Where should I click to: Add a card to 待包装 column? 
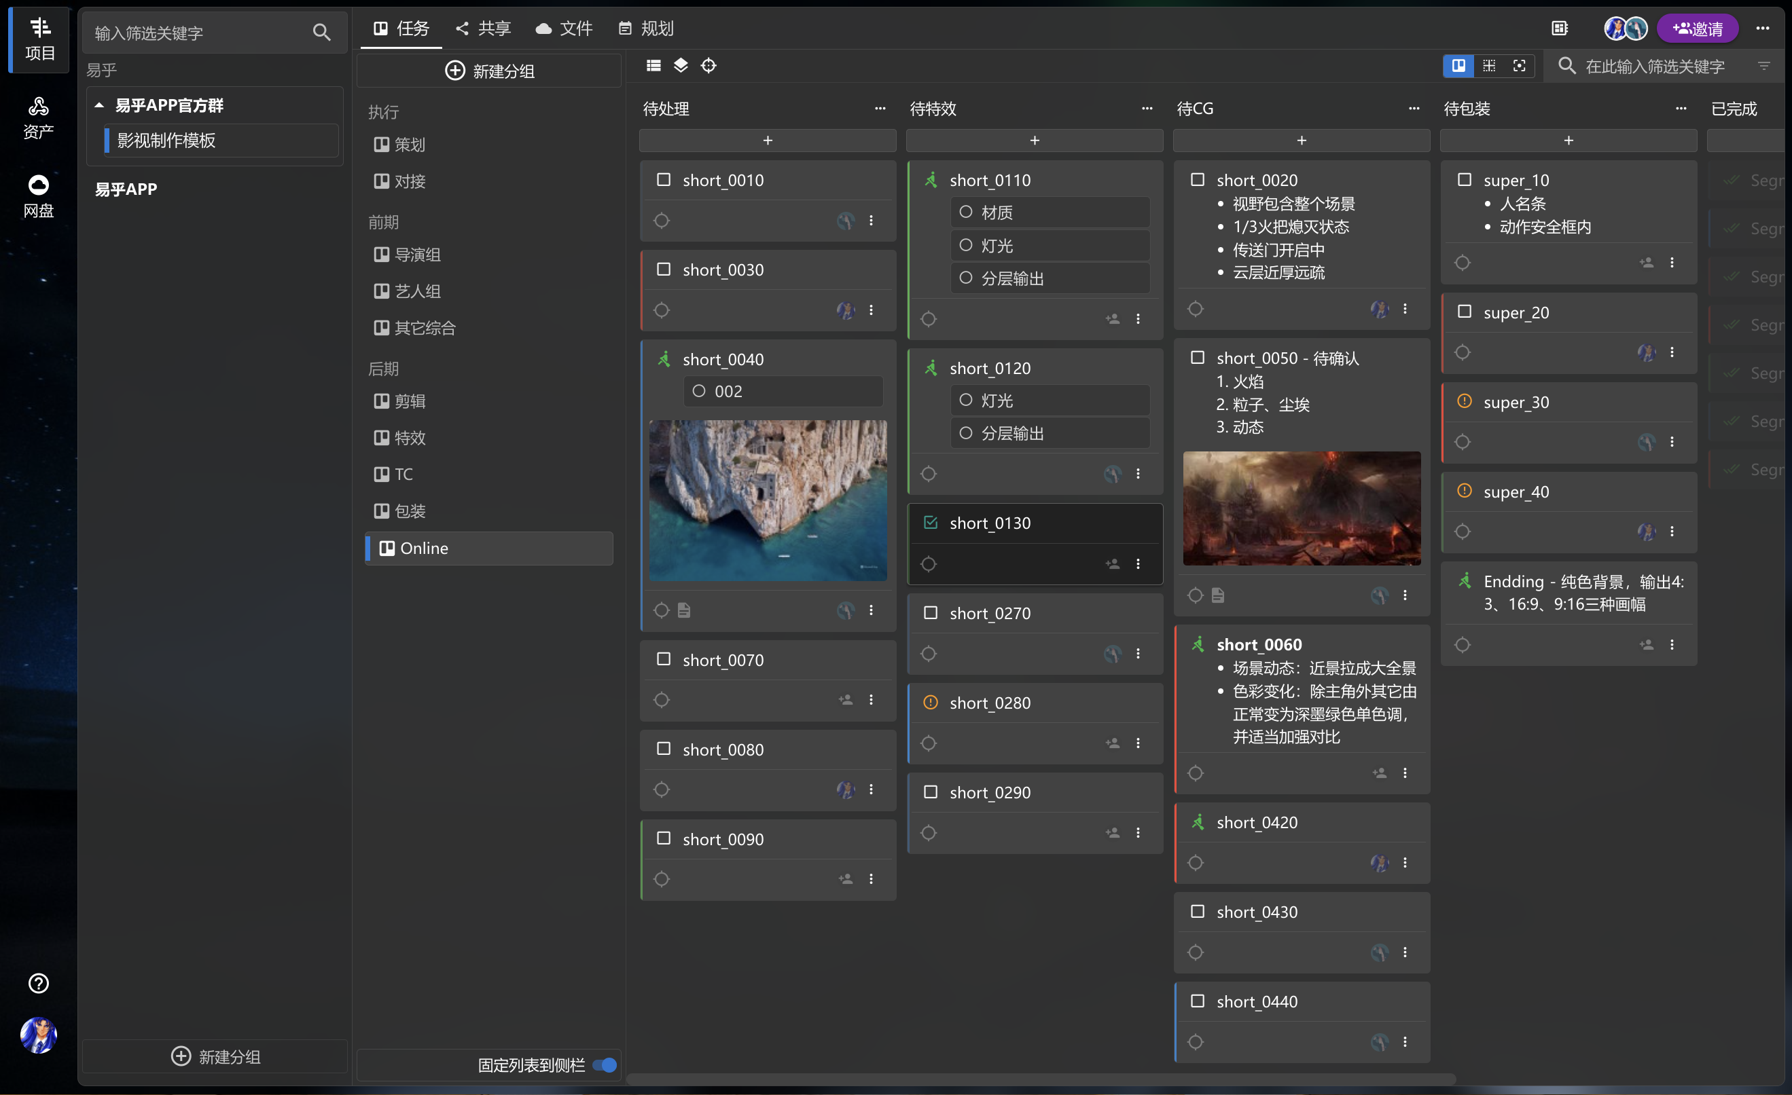(1568, 141)
